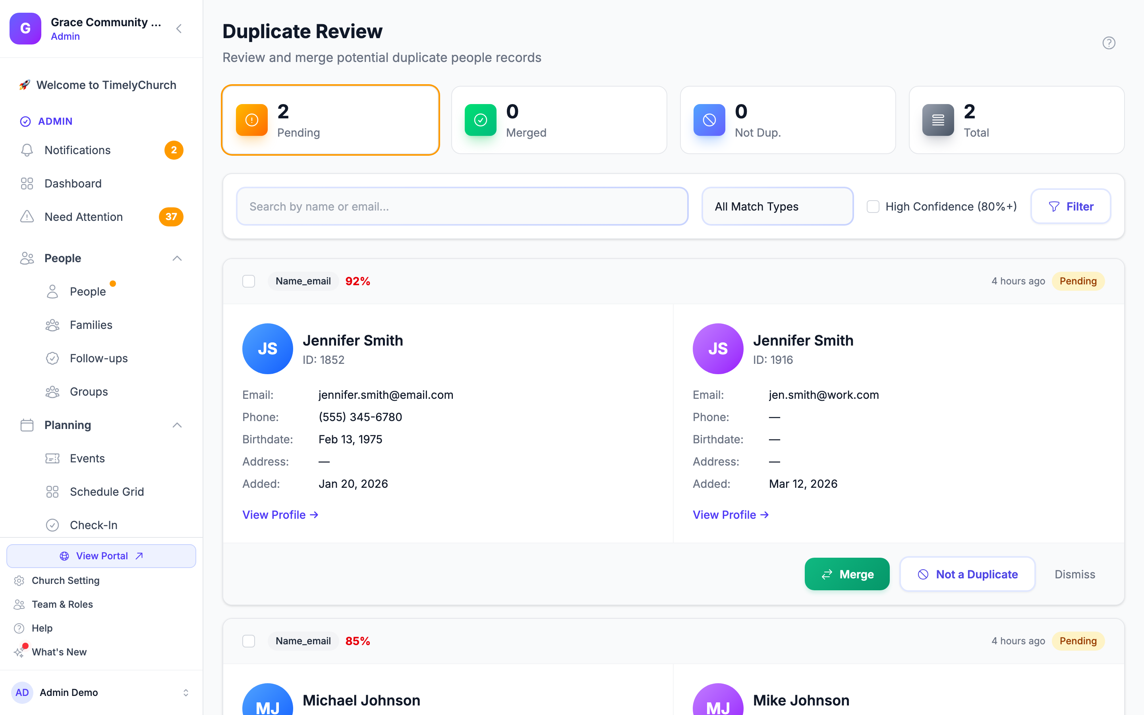The height and width of the screenshot is (715, 1144).
Task: Select the 92% Jennifer Smith duplicate checkbox
Action: pyautogui.click(x=249, y=281)
